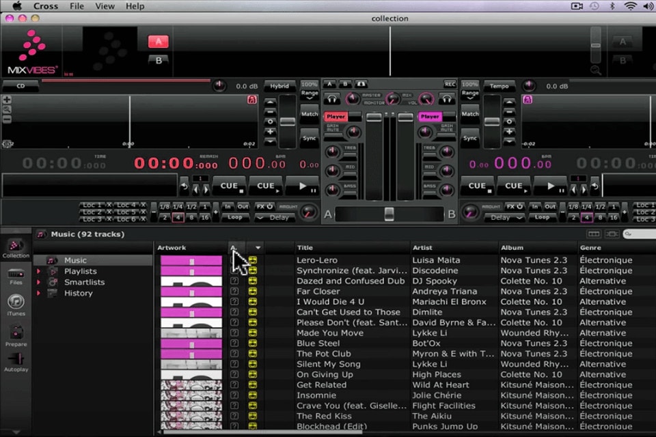Click the loop In button on left deck
Viewport: 656px width, 437px height.
point(228,207)
